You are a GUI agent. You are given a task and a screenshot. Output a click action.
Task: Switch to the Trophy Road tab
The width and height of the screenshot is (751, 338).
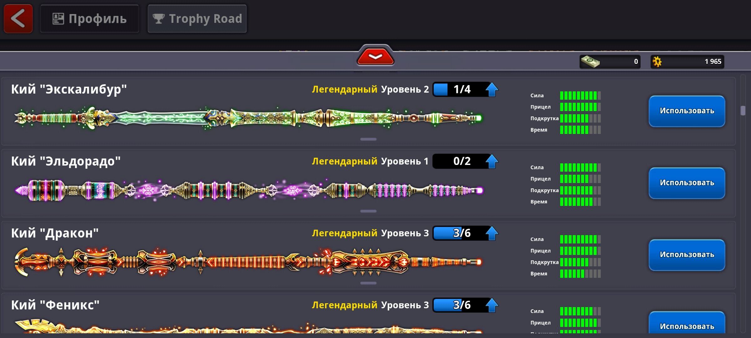click(197, 19)
